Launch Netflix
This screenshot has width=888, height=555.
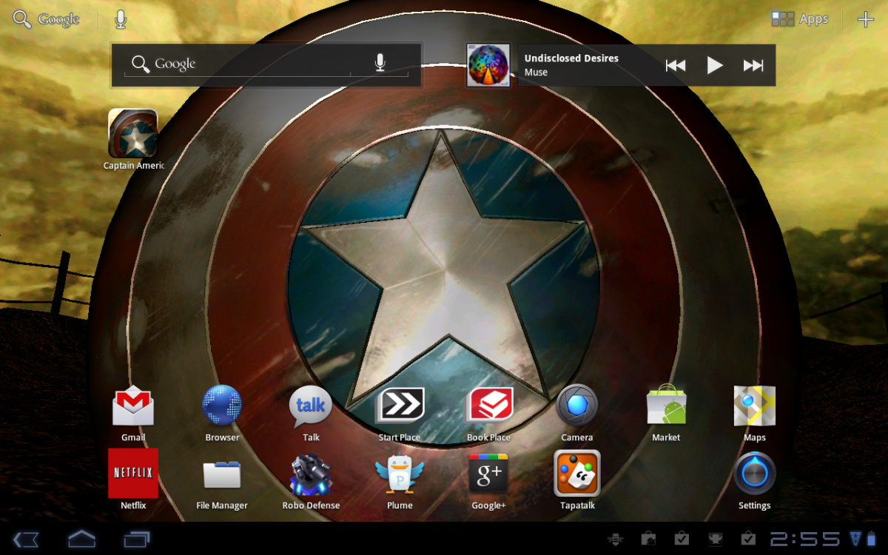[133, 474]
